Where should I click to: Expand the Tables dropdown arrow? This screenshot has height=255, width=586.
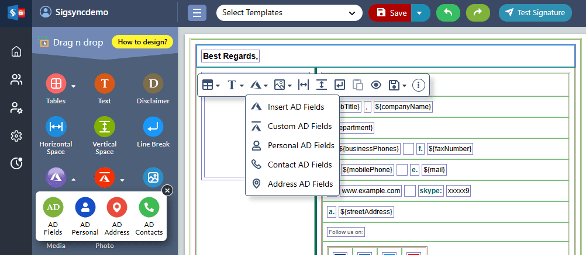pos(74,86)
